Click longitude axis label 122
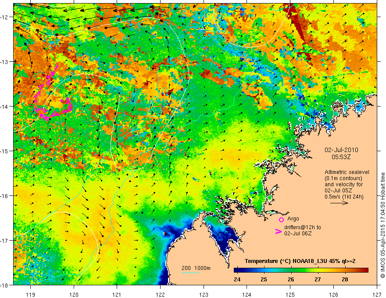This screenshot has height=298, width=386. tap(160, 294)
